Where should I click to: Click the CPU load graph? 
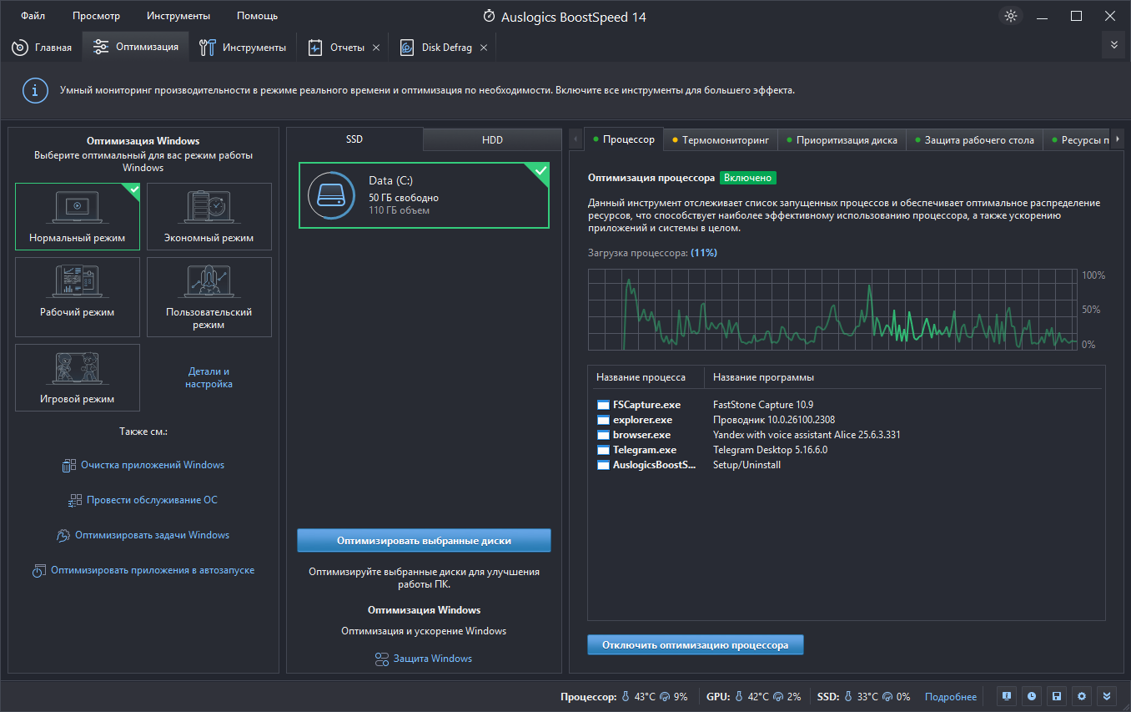832,310
